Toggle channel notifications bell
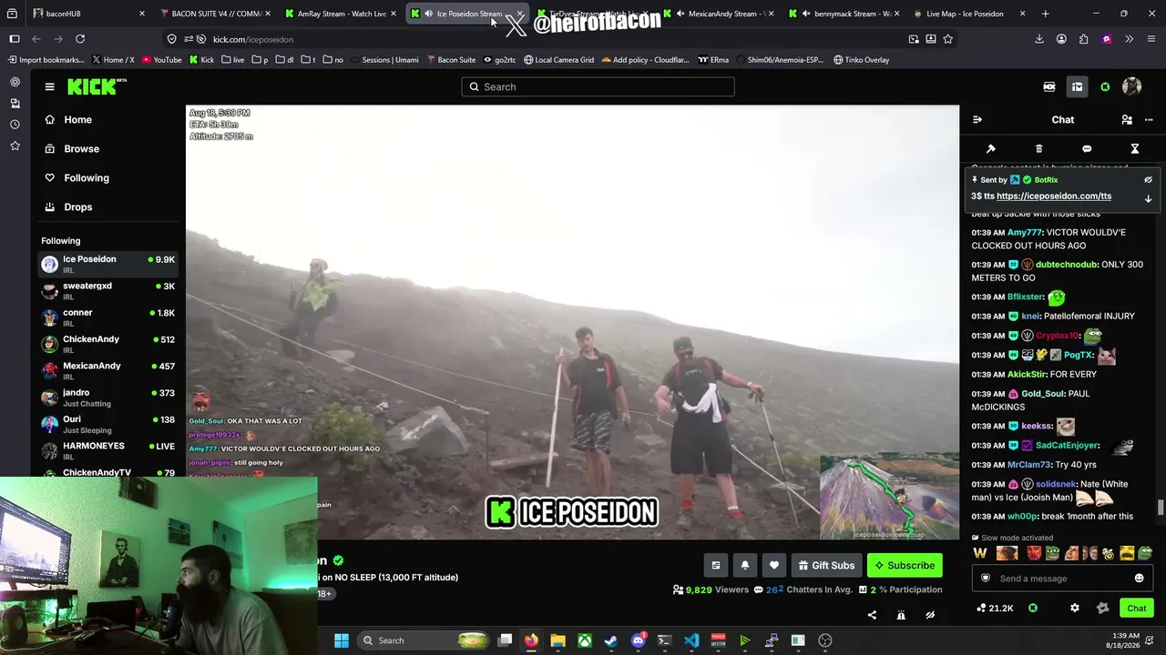1166x655 pixels. tap(745, 565)
